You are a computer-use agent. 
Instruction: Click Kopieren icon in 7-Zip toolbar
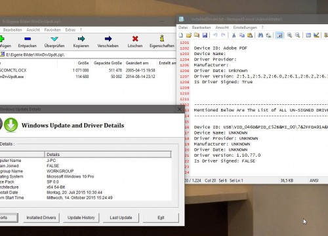[81, 39]
